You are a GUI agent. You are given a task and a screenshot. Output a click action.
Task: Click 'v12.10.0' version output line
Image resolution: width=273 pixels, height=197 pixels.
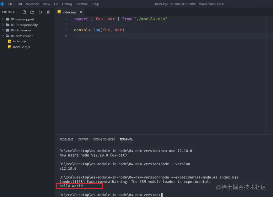point(68,168)
